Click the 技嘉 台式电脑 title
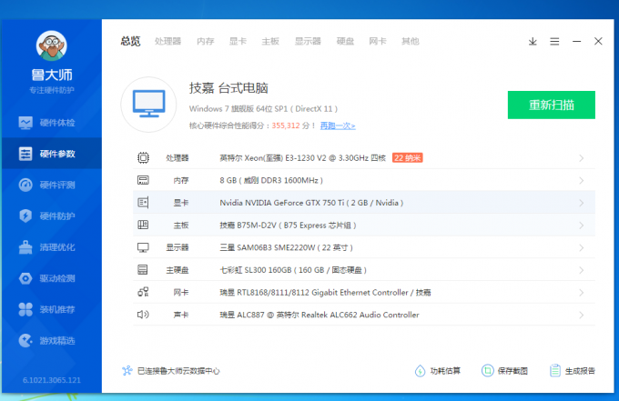 [228, 88]
